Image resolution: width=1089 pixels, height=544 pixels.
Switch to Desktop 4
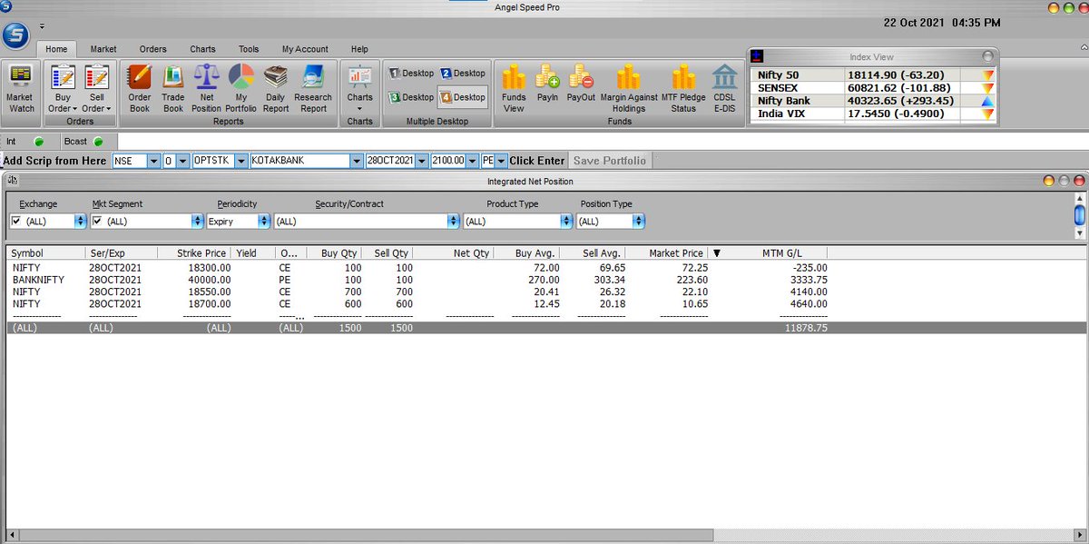[x=464, y=97]
